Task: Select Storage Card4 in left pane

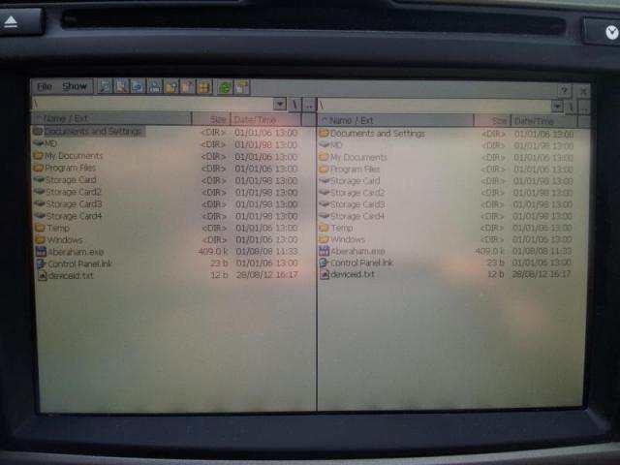Action: point(69,216)
